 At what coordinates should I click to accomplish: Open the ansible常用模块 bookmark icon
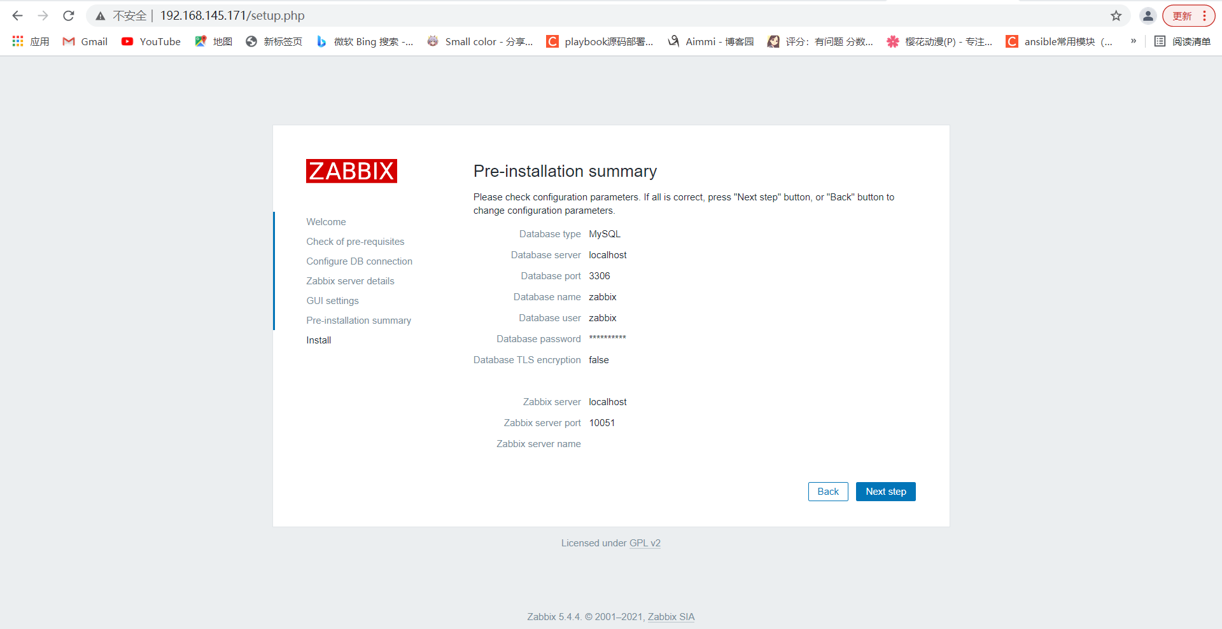[x=1012, y=41]
